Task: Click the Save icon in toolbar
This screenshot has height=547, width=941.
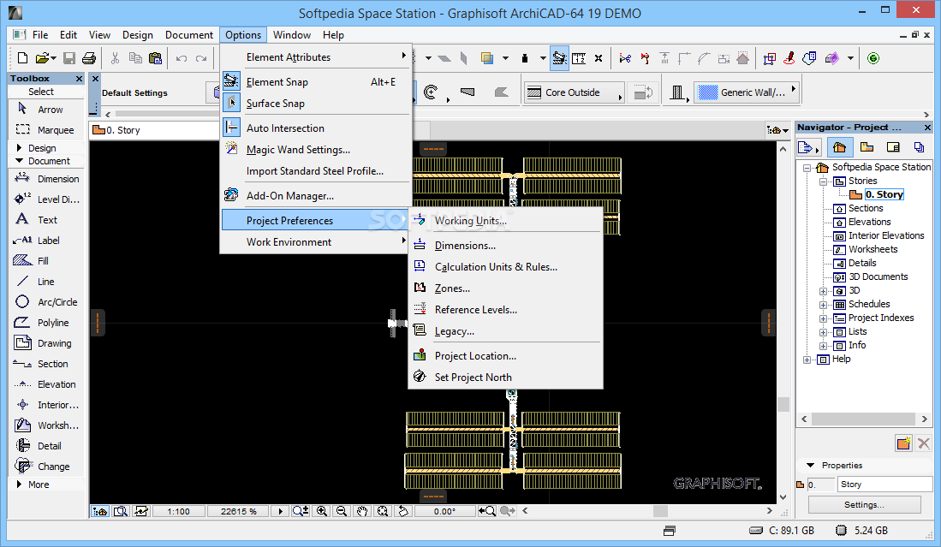Action: pyautogui.click(x=69, y=58)
